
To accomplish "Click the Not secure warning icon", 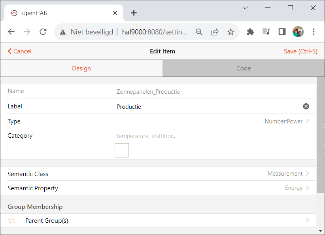I will tap(63, 32).
